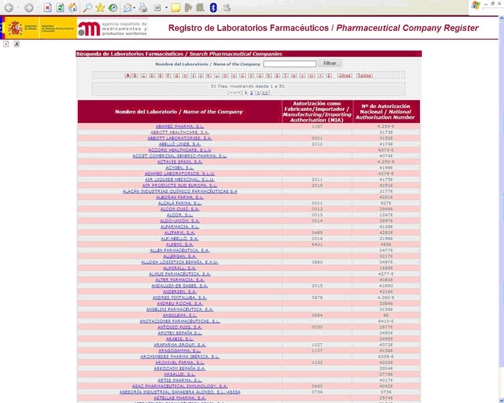Viewport: 504px width, 403px height.
Task: Click the Windows flag logo at top right
Action: (476, 5)
